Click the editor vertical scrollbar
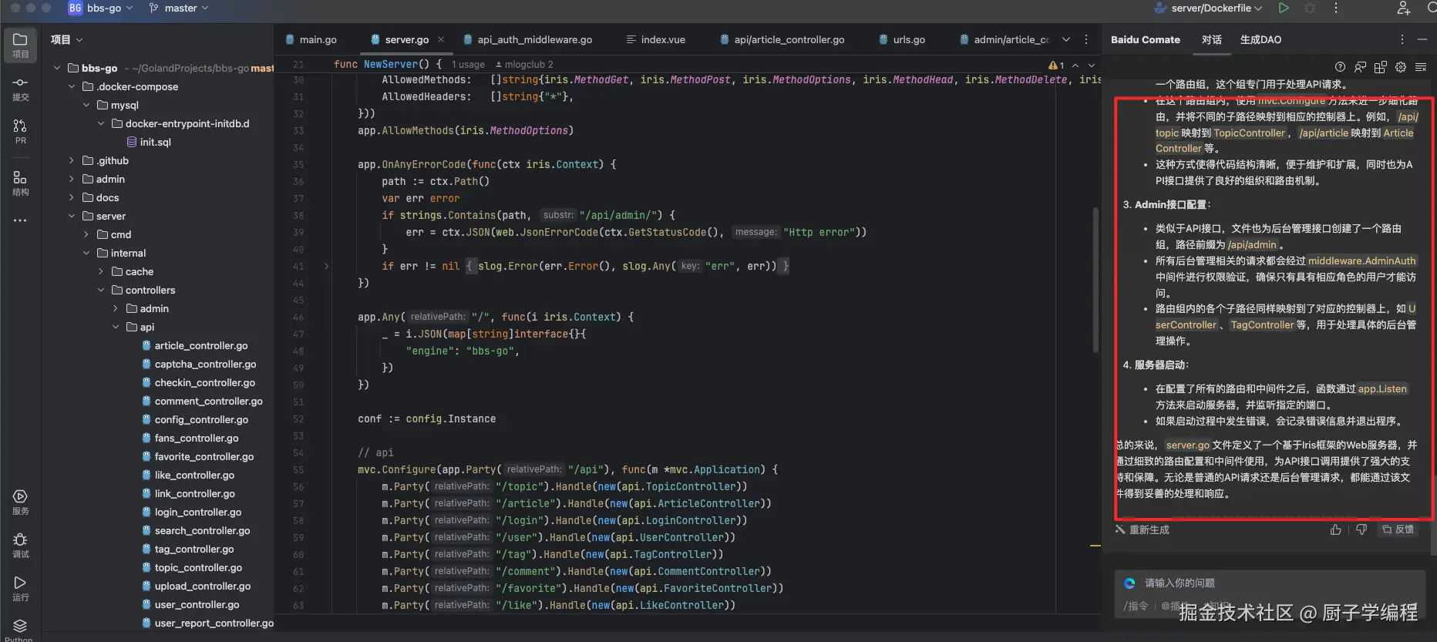This screenshot has height=642, width=1437. 1095,279
